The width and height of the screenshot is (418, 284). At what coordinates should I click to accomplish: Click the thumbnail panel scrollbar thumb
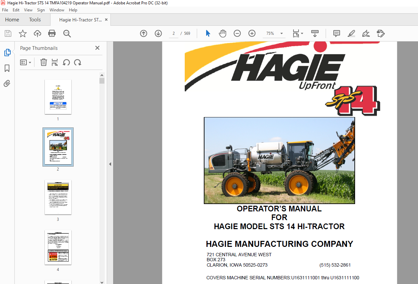coord(102,81)
